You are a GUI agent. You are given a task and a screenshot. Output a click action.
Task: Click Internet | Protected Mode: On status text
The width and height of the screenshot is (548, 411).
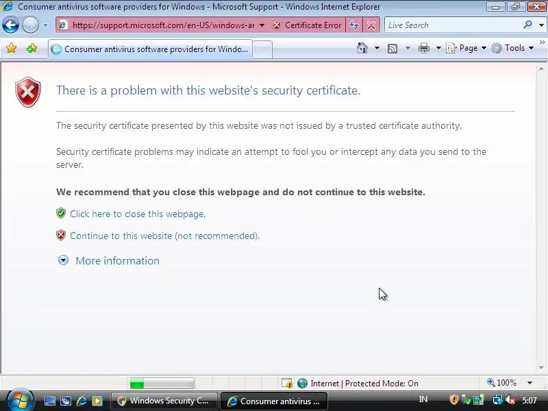[364, 384]
